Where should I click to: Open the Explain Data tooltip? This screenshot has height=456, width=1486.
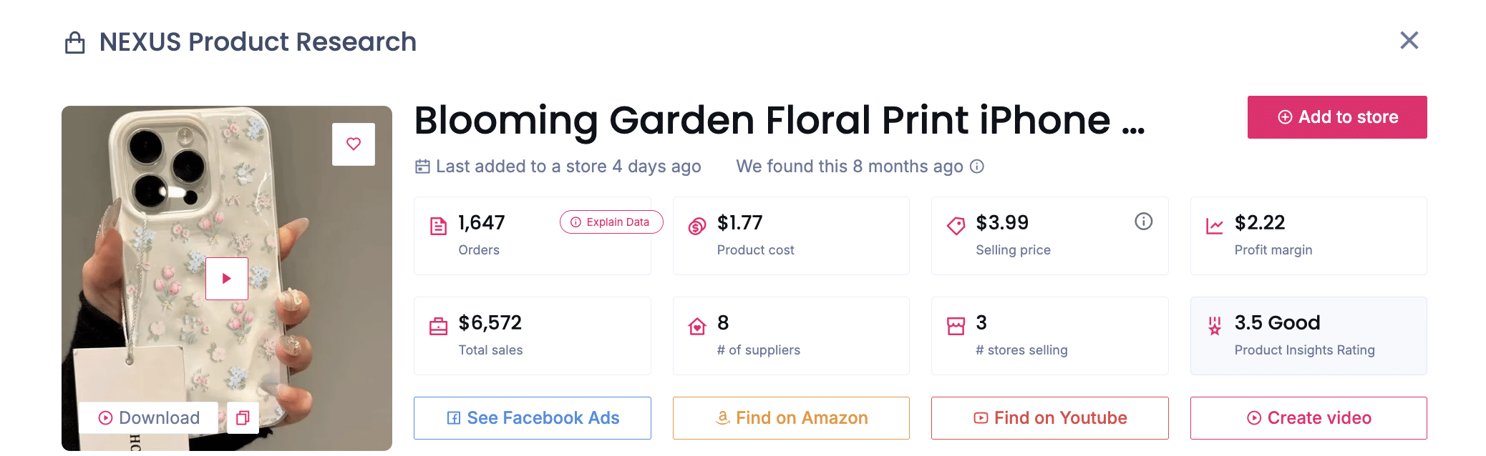[x=611, y=222]
